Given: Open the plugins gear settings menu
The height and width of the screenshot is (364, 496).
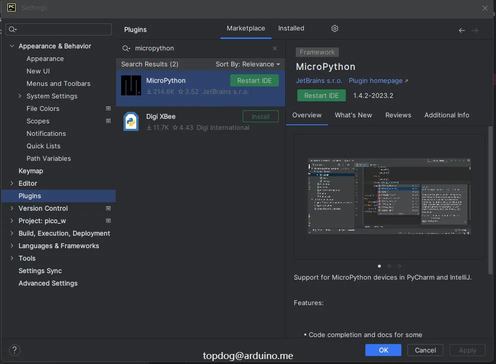Looking at the screenshot, I should tap(335, 29).
